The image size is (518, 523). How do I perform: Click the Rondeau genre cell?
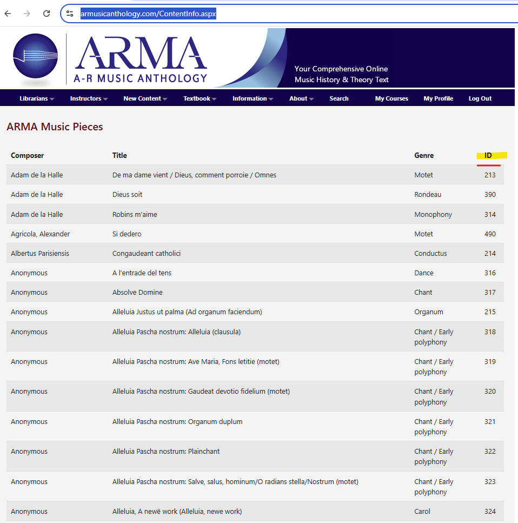click(x=428, y=195)
